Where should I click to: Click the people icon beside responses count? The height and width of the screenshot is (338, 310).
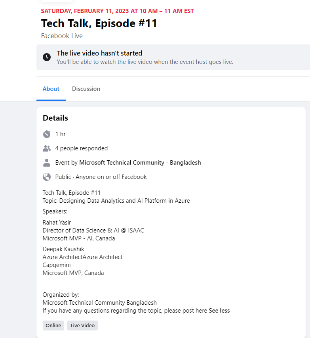47,148
